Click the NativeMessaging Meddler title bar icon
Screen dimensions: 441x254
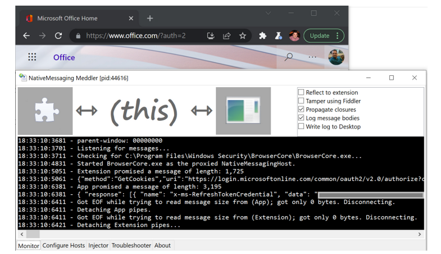pyautogui.click(x=23, y=78)
